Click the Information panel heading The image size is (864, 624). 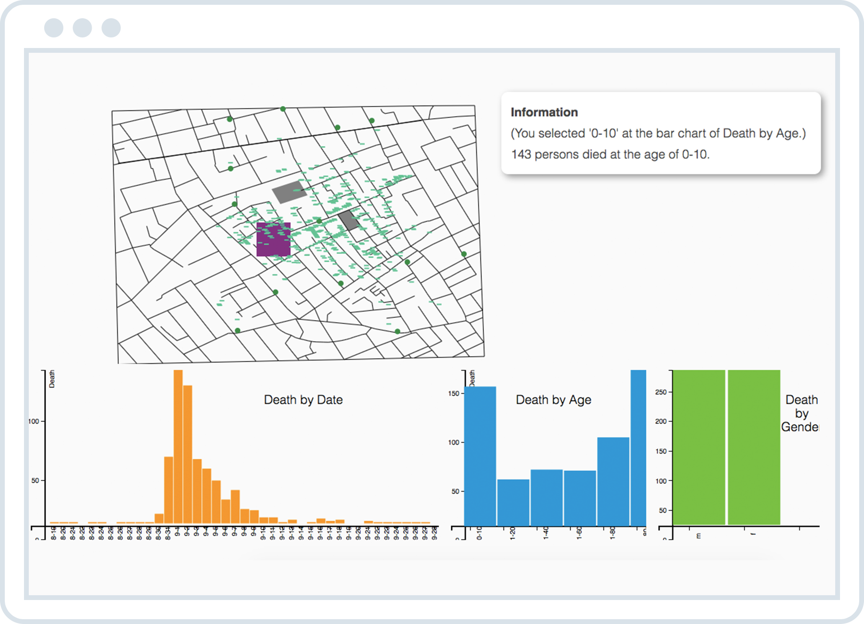[544, 112]
